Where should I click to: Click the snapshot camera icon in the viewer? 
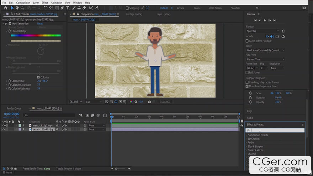pos(149,102)
